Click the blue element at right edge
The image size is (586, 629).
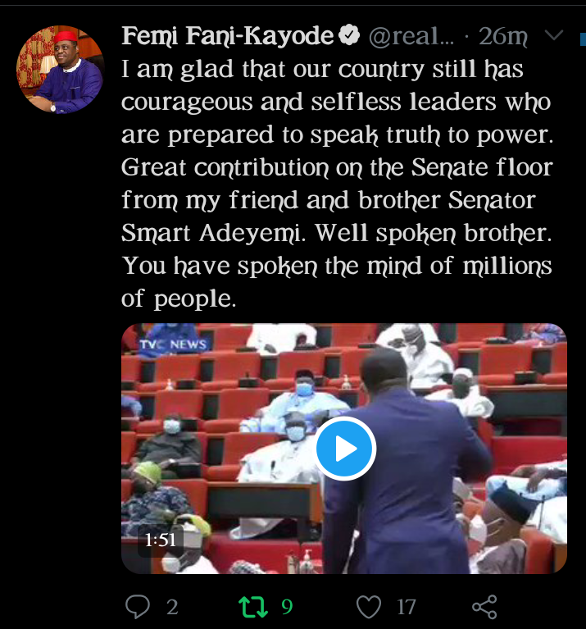click(x=583, y=39)
